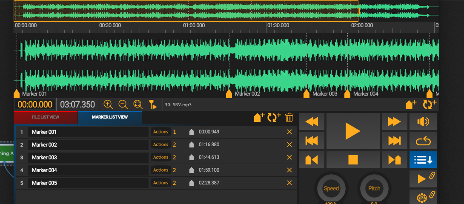
Task: Switch to the File List View tab
Action: 46,117
